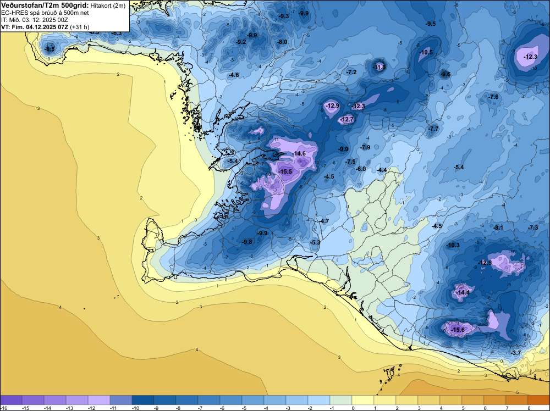Select the -7.9 temperature label

(365, 147)
